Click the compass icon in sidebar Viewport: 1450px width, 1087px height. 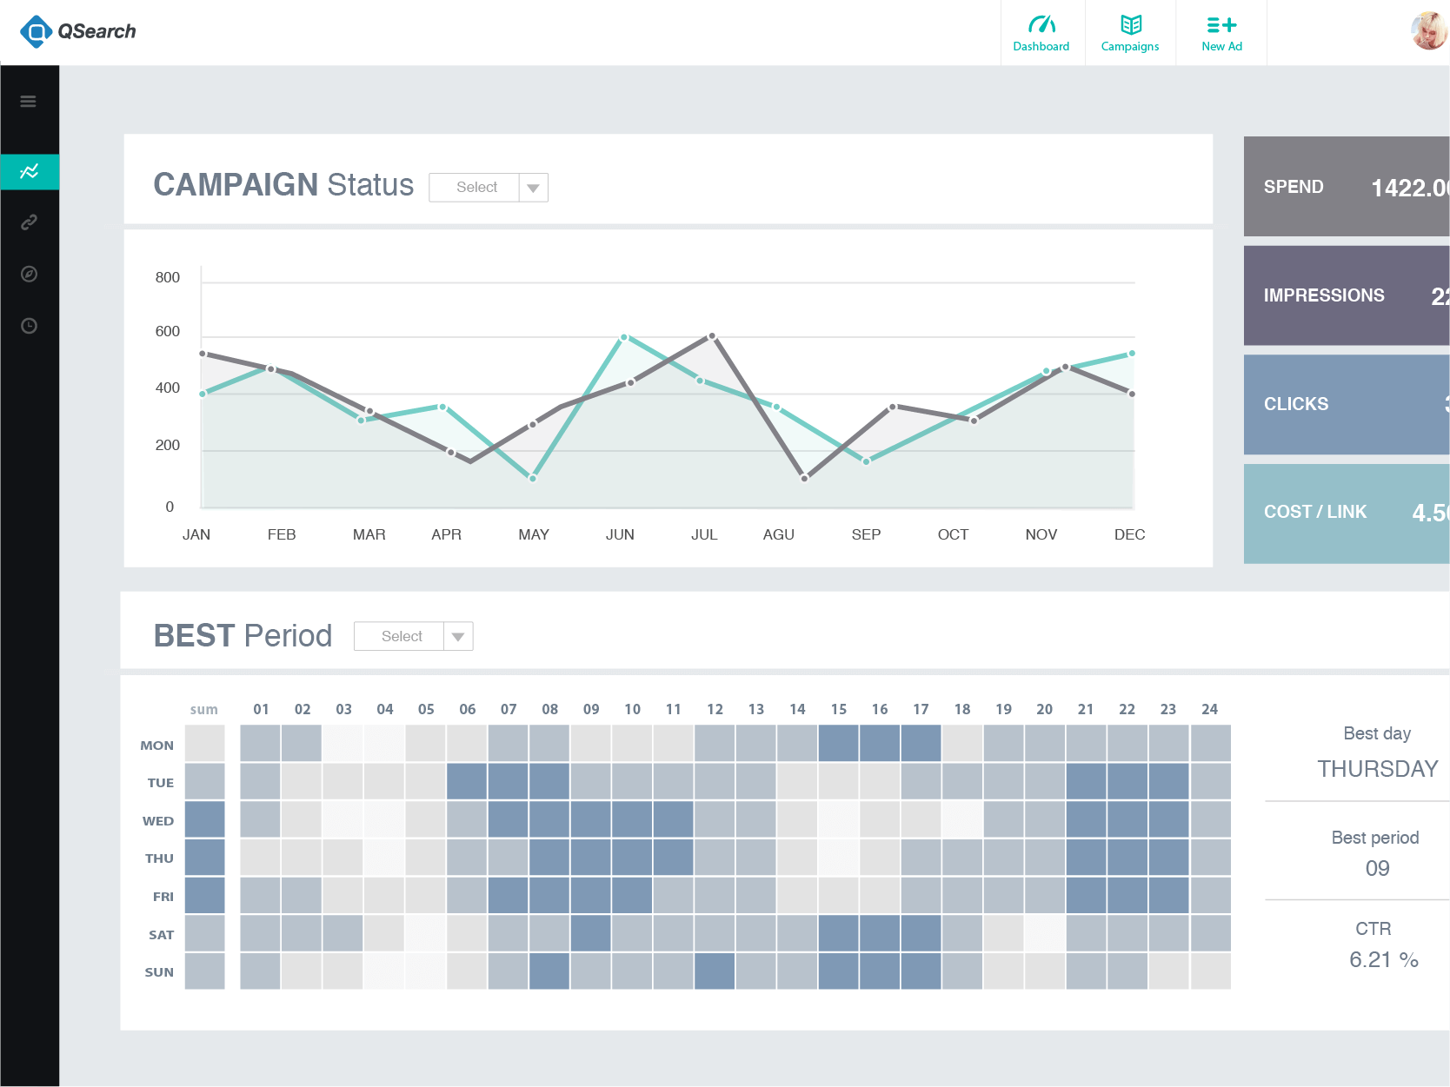click(29, 275)
